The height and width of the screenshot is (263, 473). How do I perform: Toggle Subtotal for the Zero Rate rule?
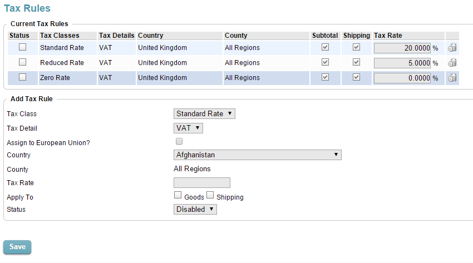point(326,77)
